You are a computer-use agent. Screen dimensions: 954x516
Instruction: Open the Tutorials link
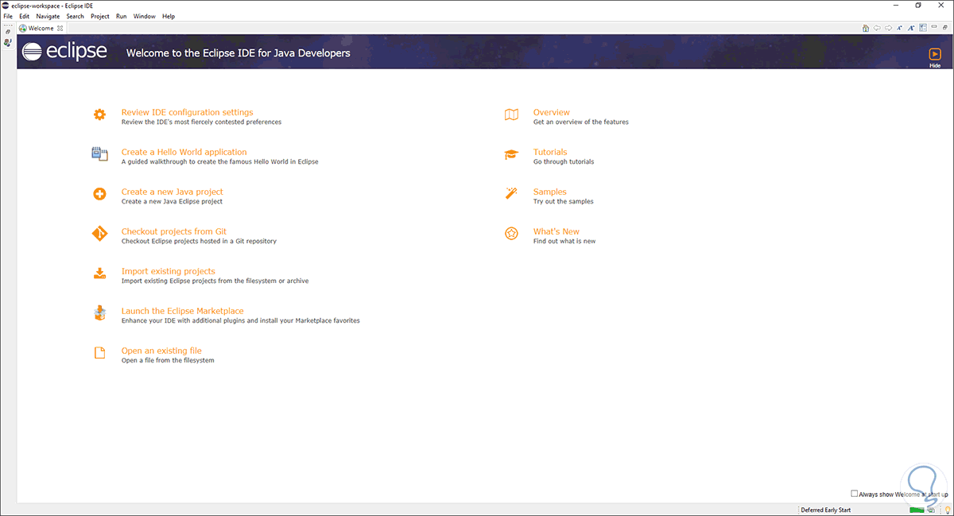click(550, 152)
